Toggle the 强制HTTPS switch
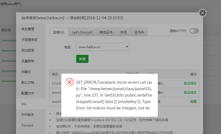 click(194, 31)
